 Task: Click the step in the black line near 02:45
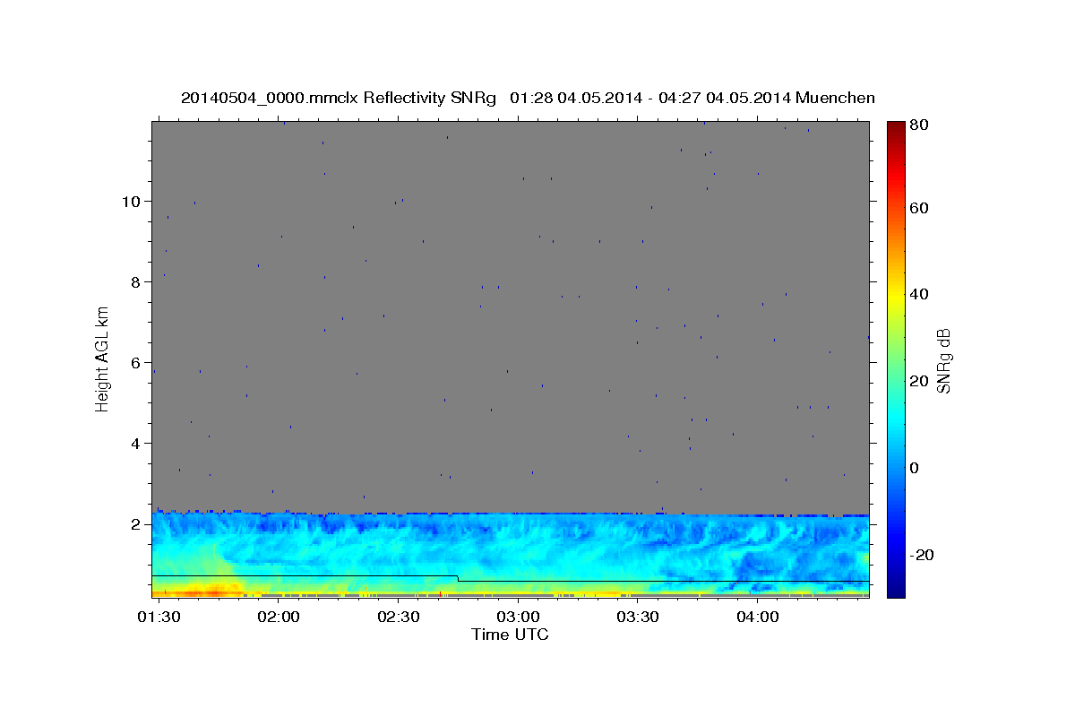tap(458, 579)
